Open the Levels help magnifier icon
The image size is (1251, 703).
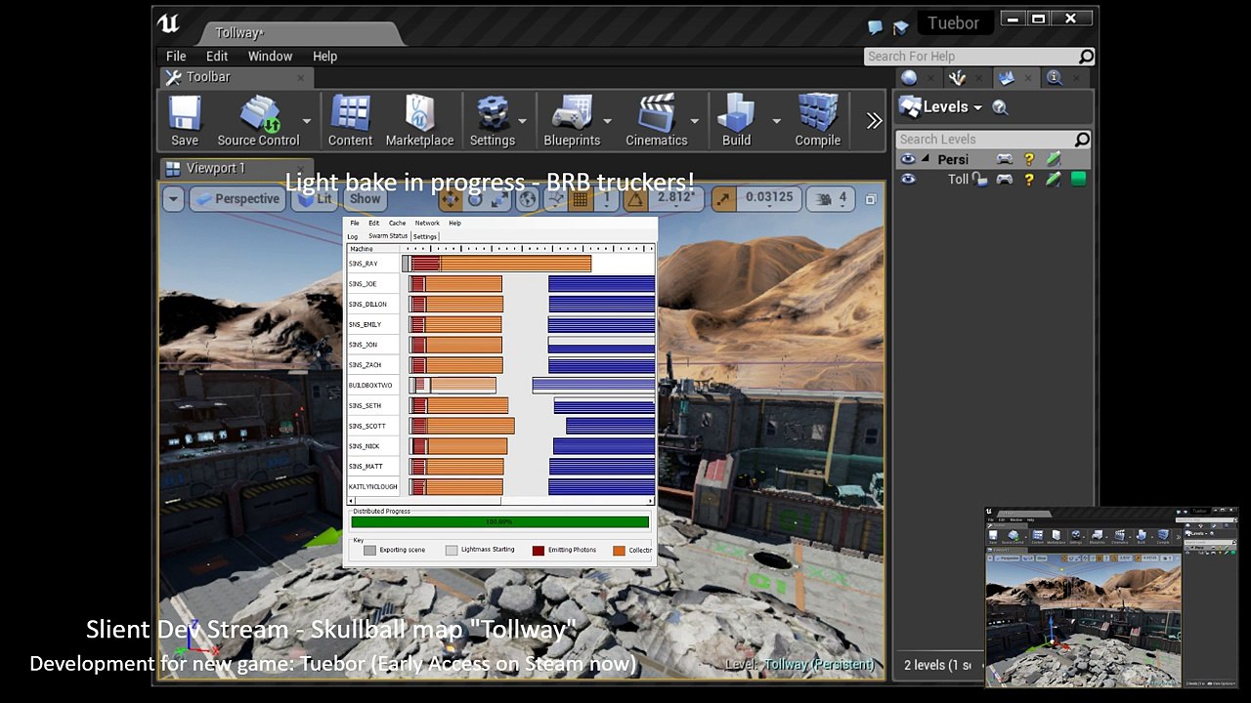1000,107
